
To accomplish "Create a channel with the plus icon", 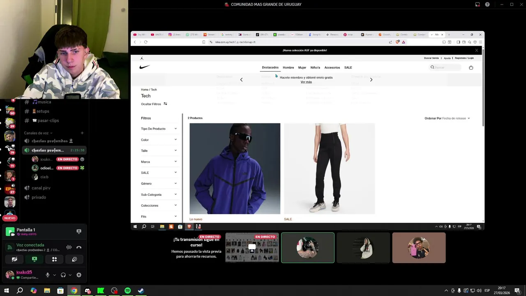I will (82, 133).
